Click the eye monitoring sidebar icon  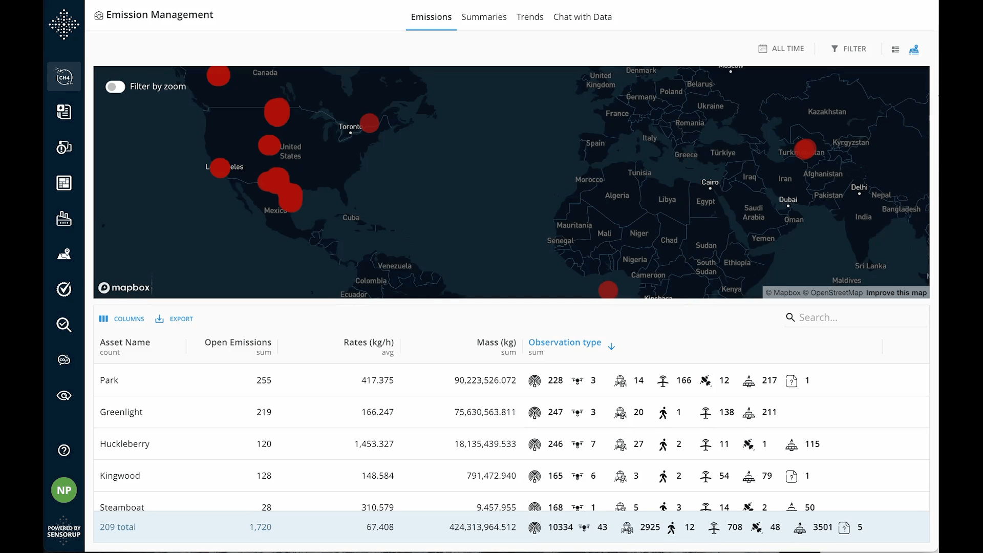(x=64, y=395)
